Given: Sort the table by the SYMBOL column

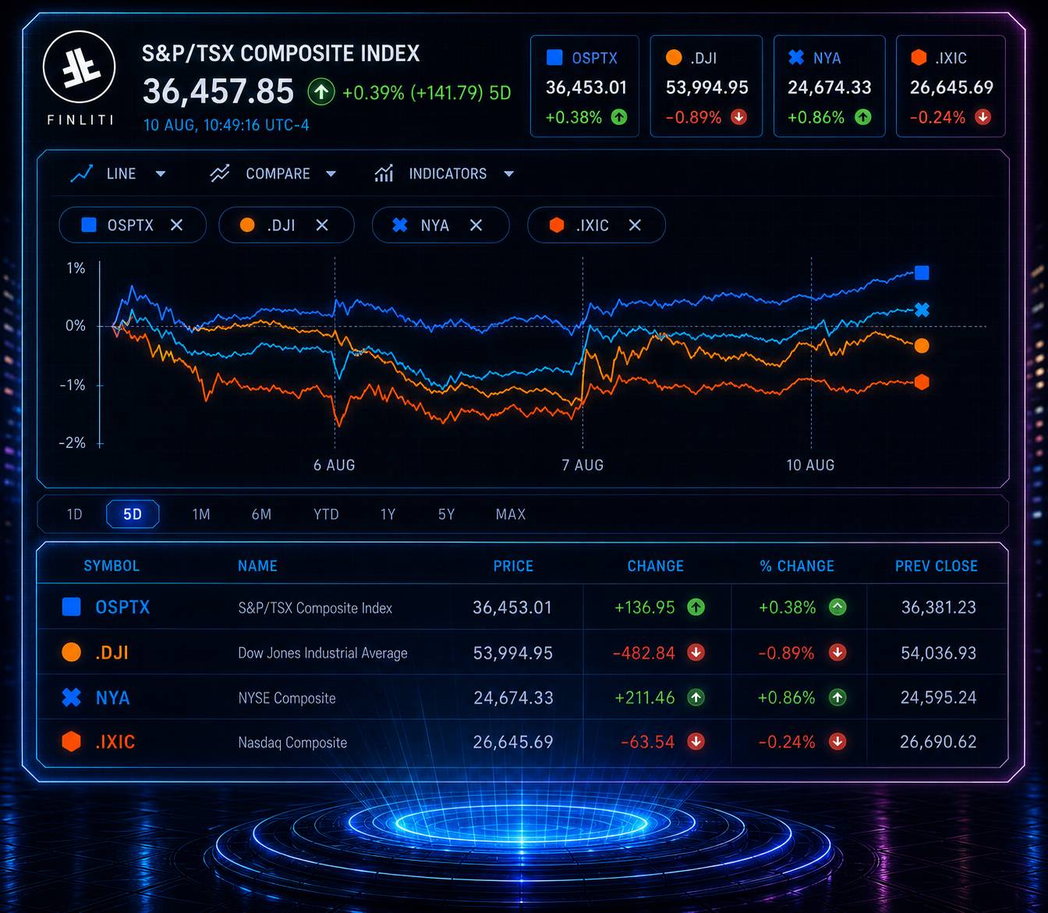Looking at the screenshot, I should point(112,566).
